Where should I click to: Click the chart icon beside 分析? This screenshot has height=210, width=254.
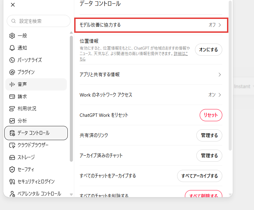coord(12,121)
